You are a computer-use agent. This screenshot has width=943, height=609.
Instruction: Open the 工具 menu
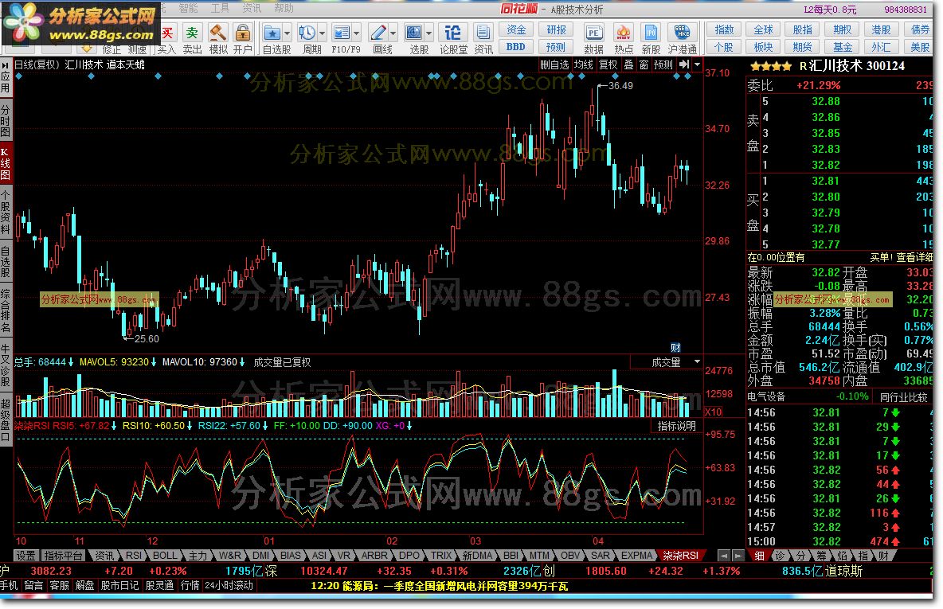(220, 9)
